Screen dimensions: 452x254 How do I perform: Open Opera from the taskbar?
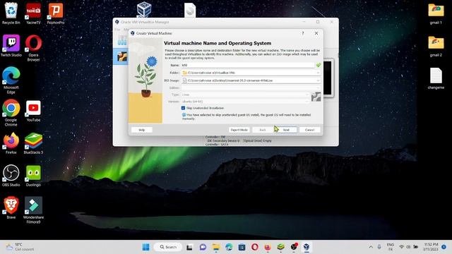254,247
